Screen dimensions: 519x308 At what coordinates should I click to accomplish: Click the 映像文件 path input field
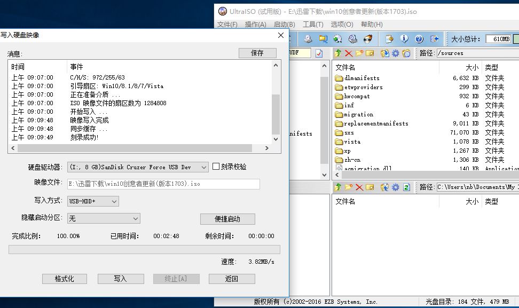[163, 184]
